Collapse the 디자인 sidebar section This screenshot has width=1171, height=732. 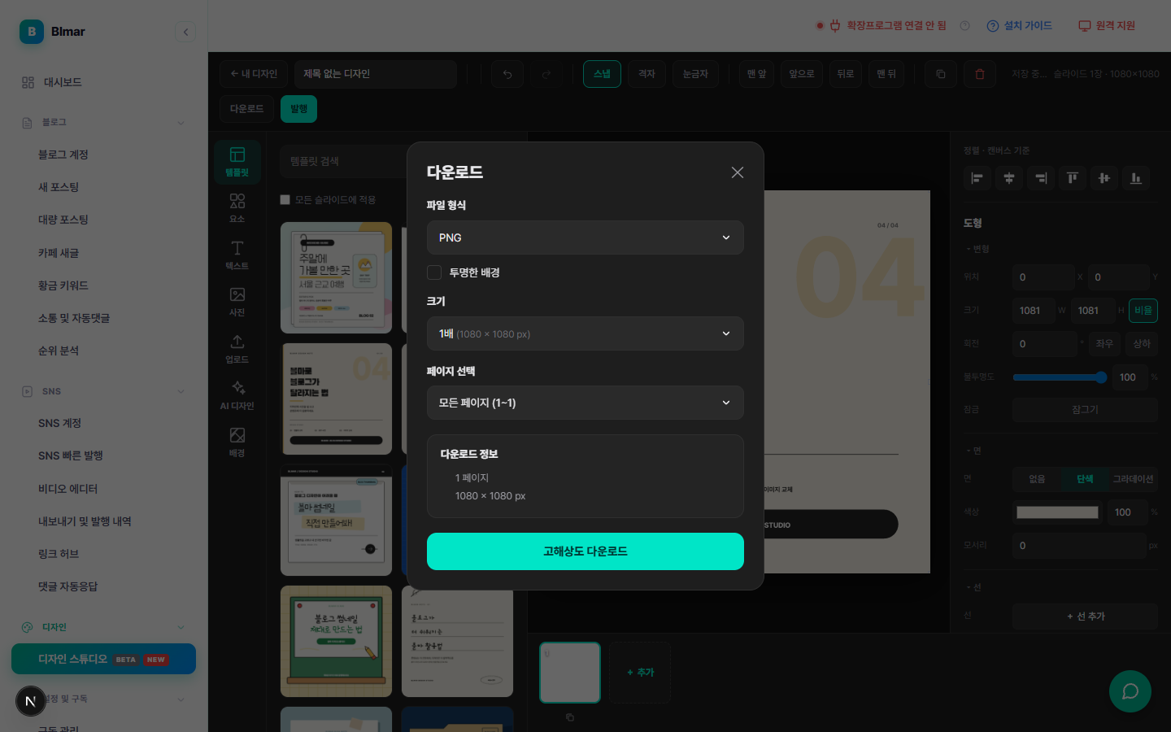pos(181,627)
